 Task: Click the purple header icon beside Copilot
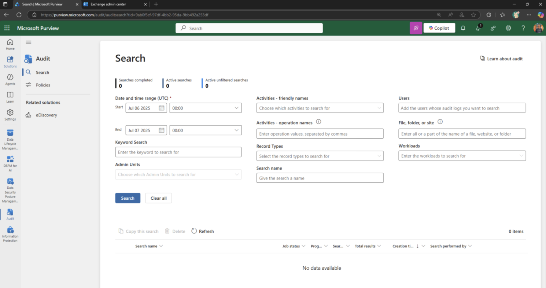coord(416,28)
